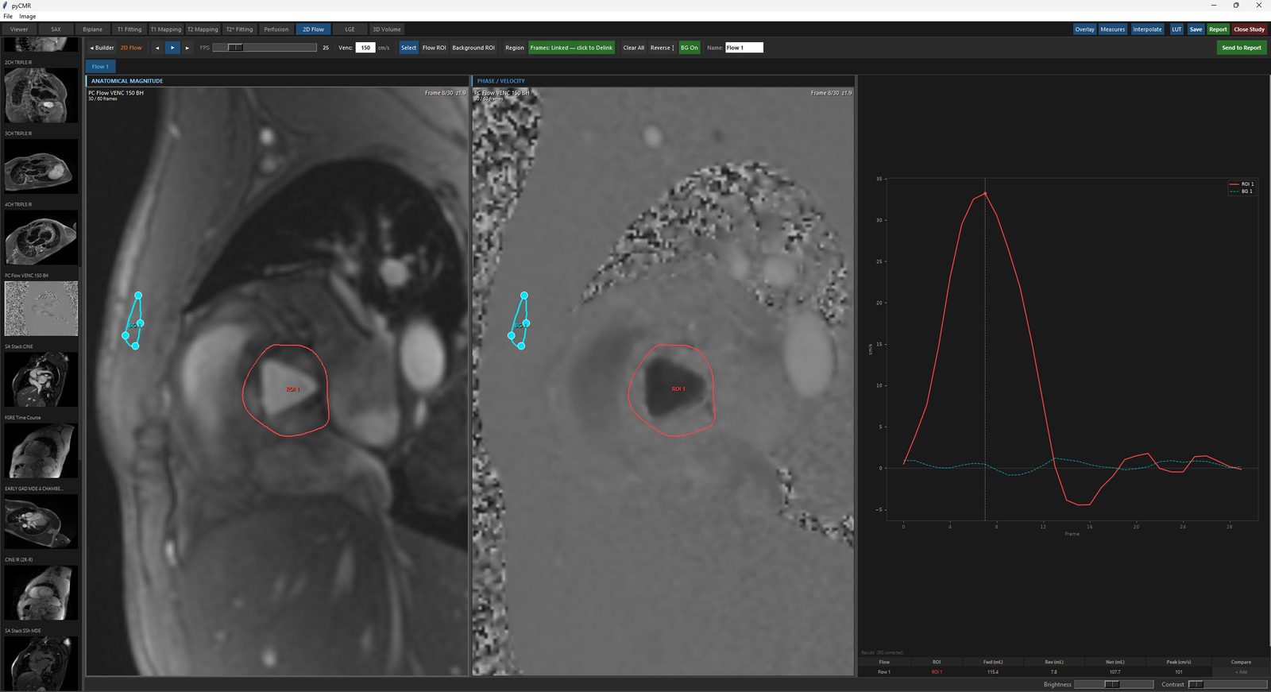Image resolution: width=1271 pixels, height=692 pixels.
Task: Open the 4CH TRIPLE IR series thumbnail
Action: point(41,237)
